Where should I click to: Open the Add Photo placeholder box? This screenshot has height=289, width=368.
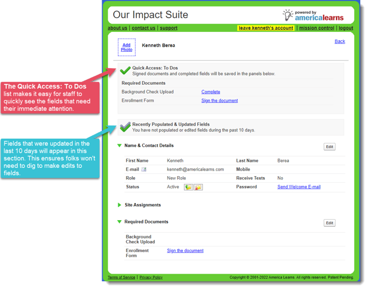point(126,47)
